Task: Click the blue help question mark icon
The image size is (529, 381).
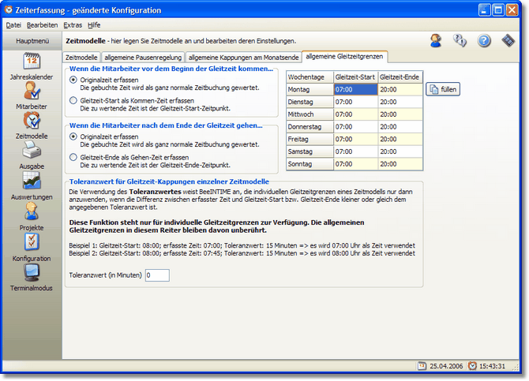Action: click(x=484, y=41)
